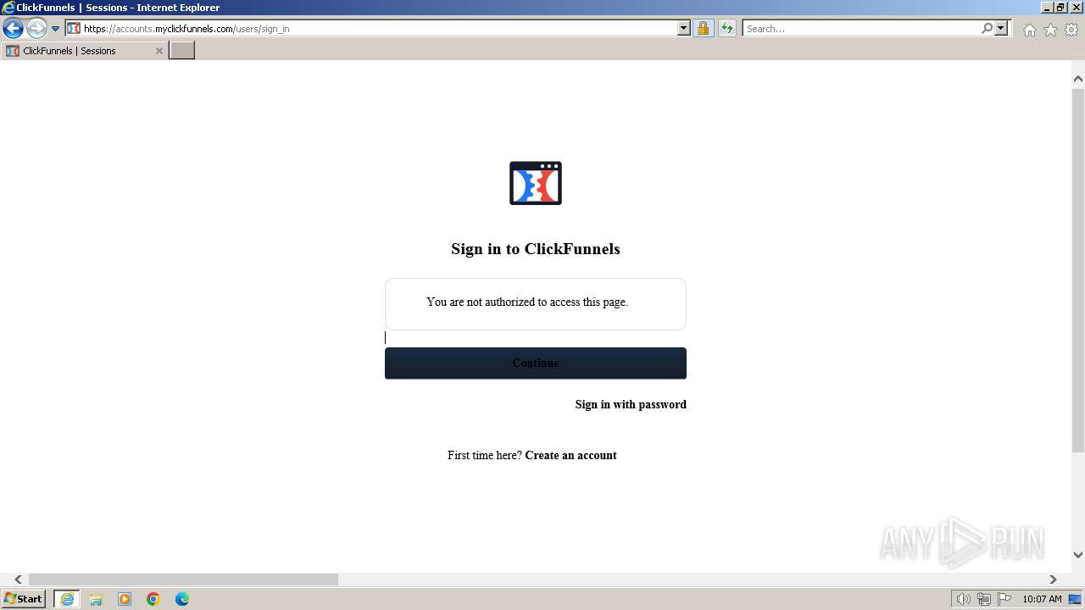Click the 10:07 AM system clock
Viewport: 1085px width, 610px height.
pos(1042,599)
